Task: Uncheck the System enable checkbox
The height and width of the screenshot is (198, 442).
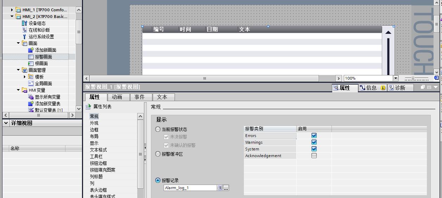Action: (314, 149)
